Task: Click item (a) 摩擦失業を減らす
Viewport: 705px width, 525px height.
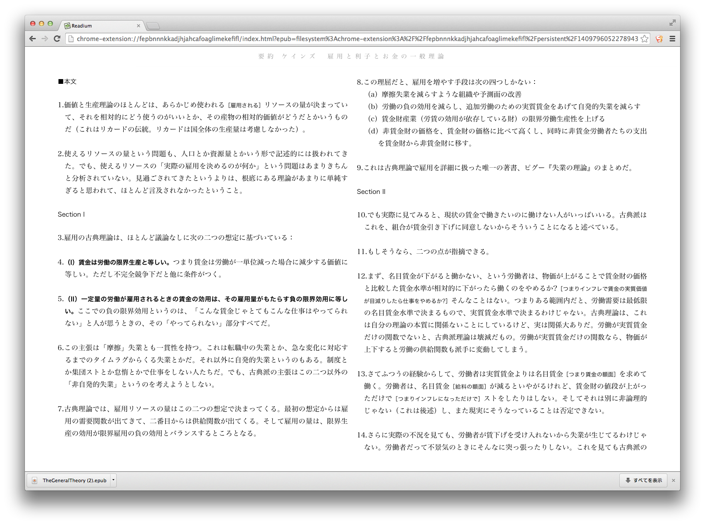Action: pyautogui.click(x=445, y=94)
